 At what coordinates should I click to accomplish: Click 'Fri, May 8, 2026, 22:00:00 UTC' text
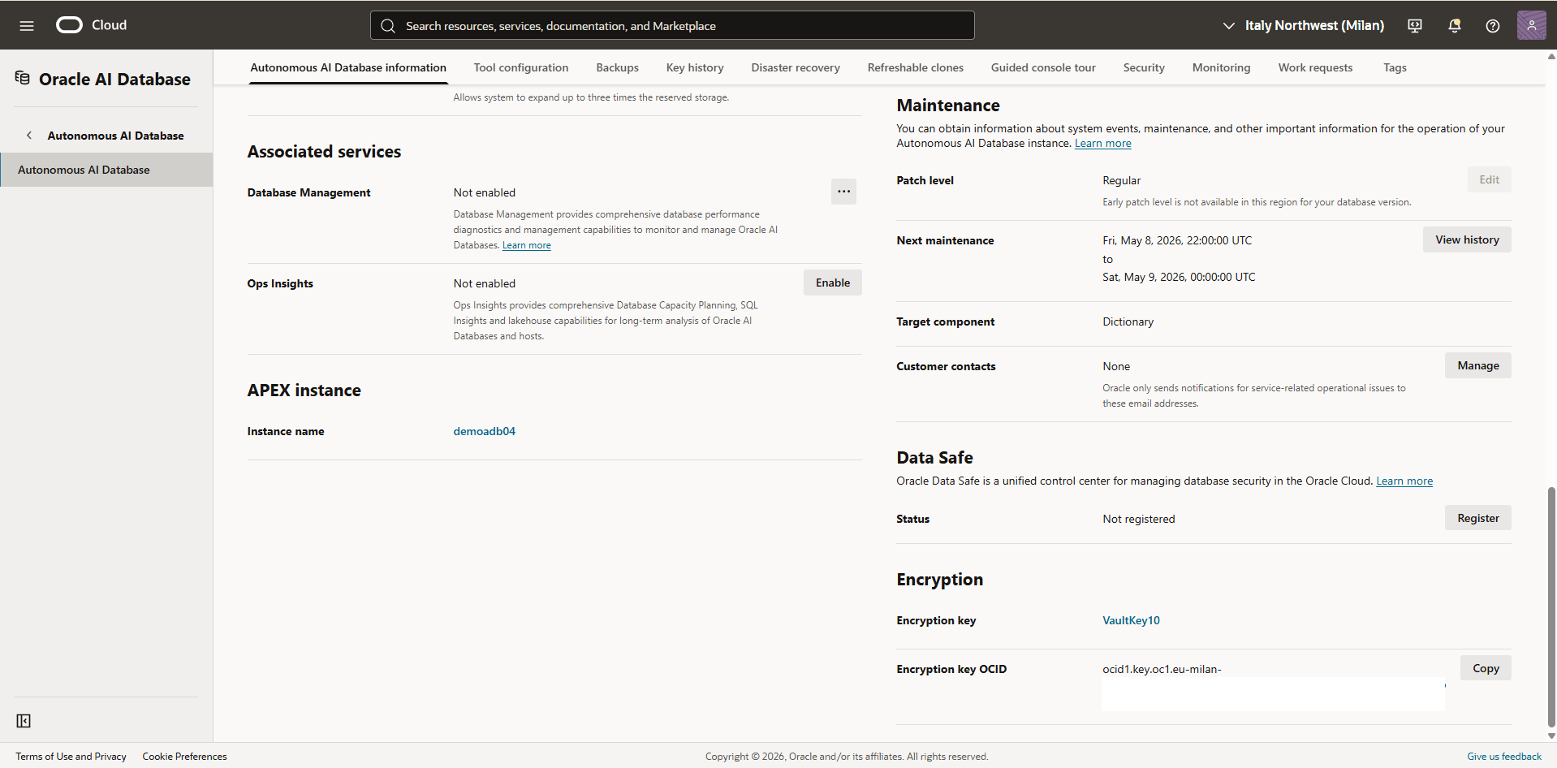1177,240
